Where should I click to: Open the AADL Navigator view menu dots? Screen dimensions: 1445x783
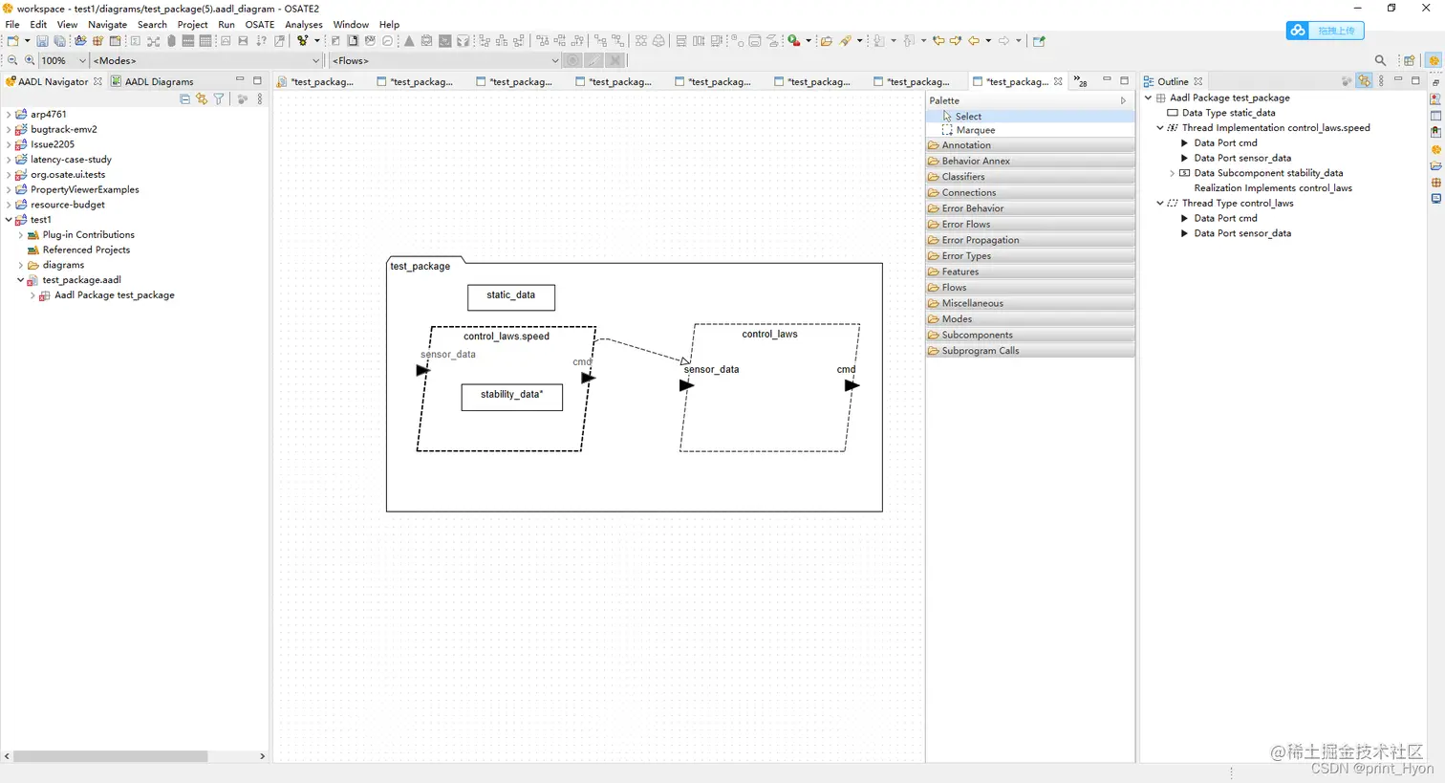260,98
